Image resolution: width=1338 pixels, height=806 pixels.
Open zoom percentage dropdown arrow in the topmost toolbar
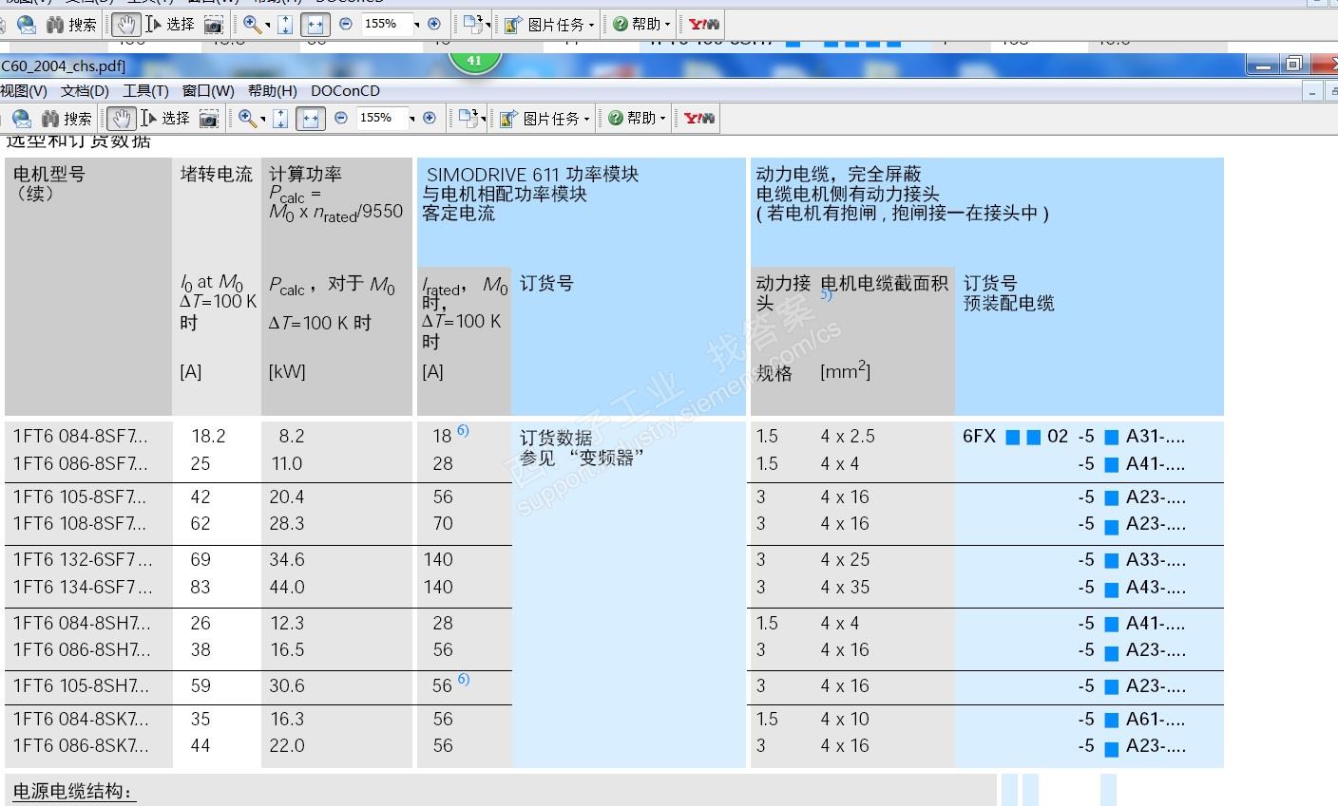(x=416, y=25)
